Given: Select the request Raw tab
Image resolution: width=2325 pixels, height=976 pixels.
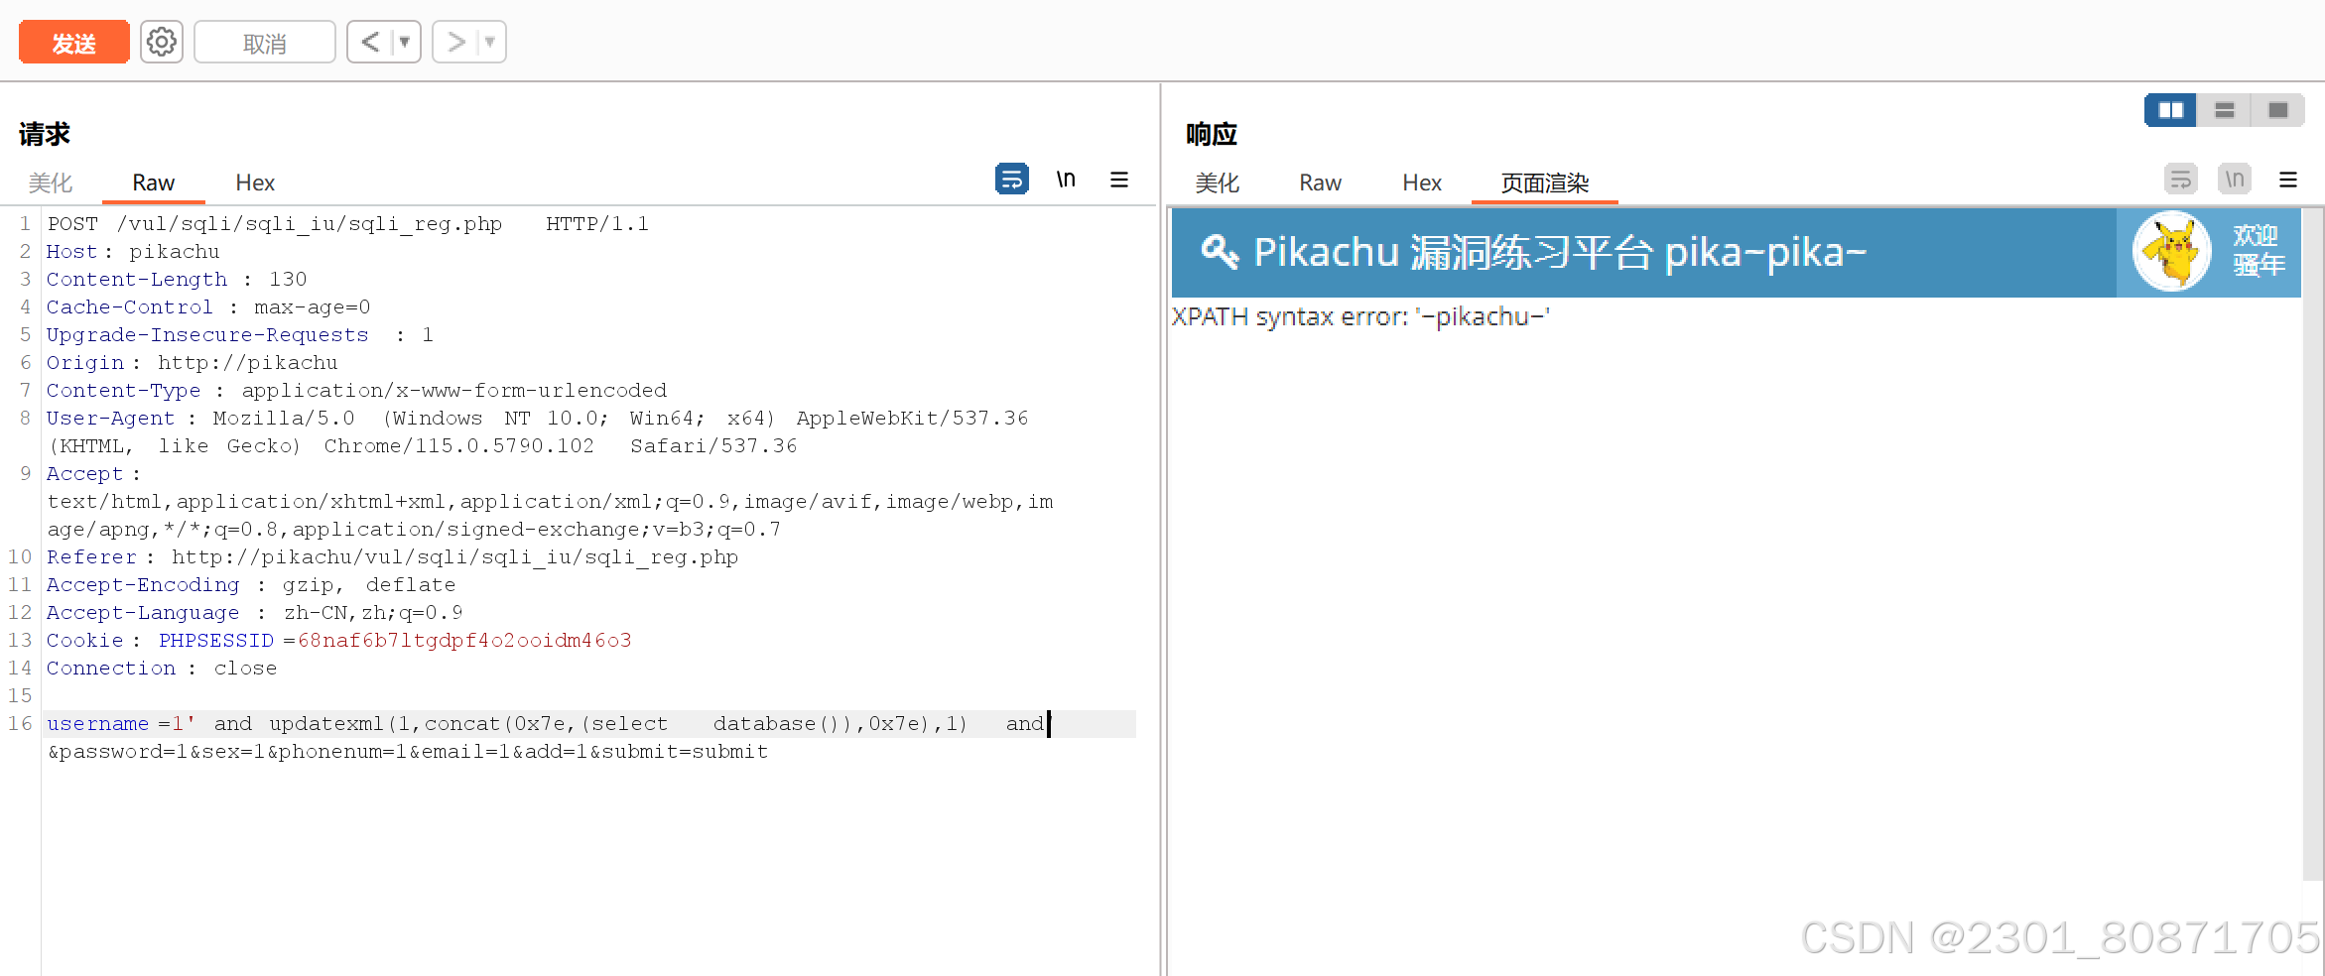Looking at the screenshot, I should (x=154, y=183).
